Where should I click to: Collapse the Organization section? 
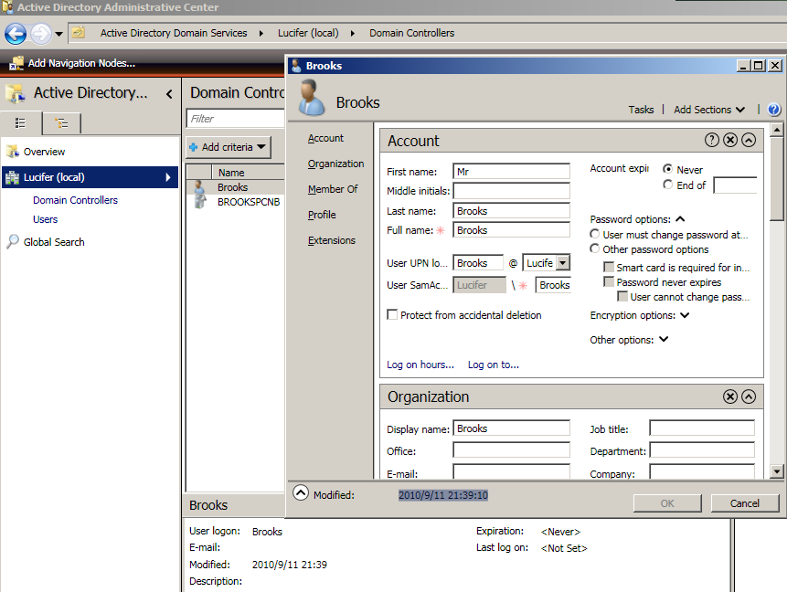coord(749,396)
